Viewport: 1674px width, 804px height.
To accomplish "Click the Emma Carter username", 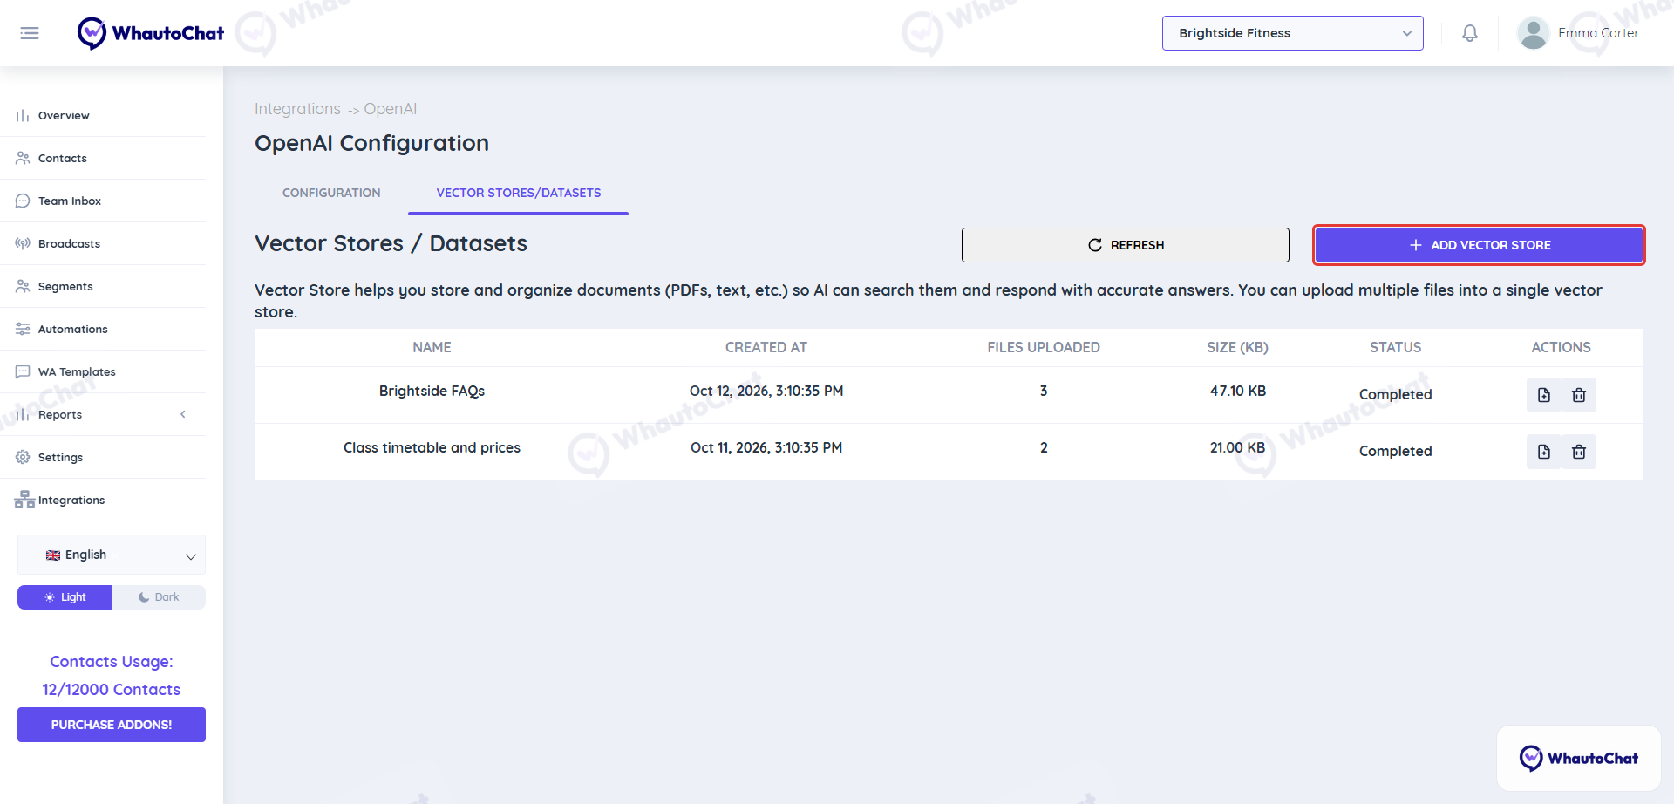I will coord(1598,33).
